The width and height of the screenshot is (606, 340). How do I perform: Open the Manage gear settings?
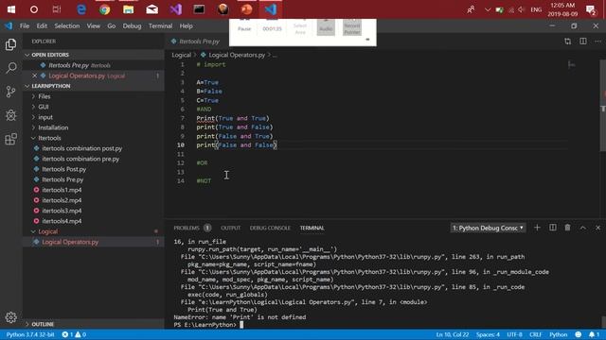[10, 317]
